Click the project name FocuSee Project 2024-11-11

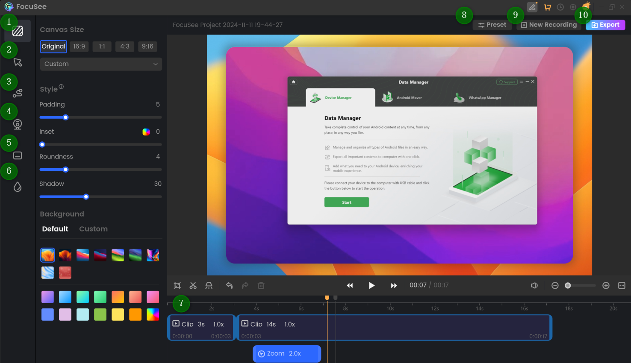point(227,25)
